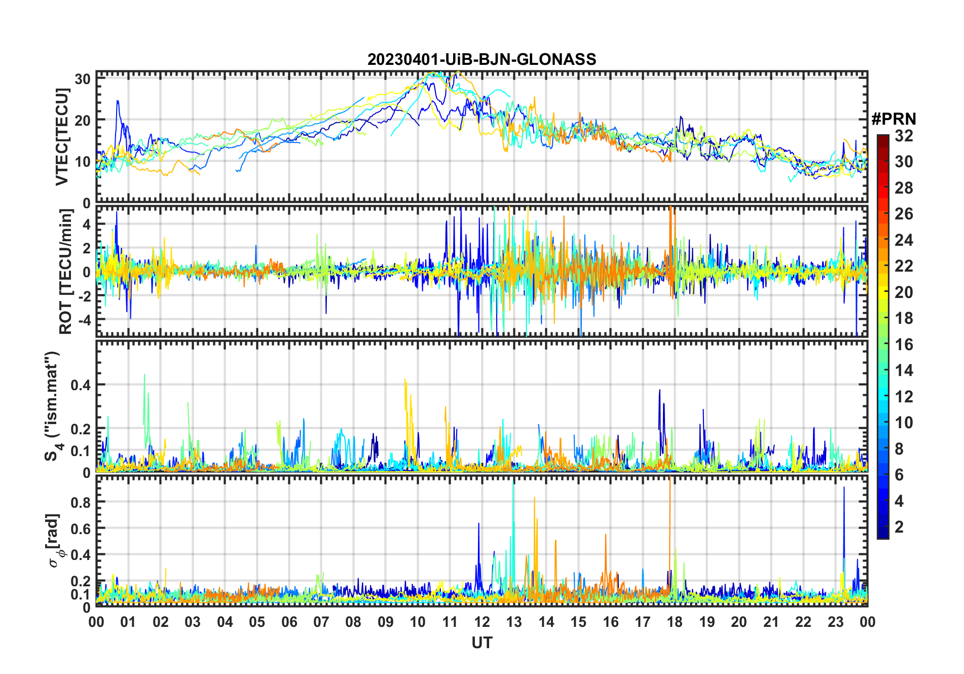Select the UT x-axis label
The image size is (964, 674).
(481, 643)
